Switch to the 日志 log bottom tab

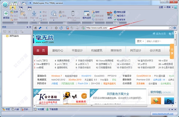point(25,109)
